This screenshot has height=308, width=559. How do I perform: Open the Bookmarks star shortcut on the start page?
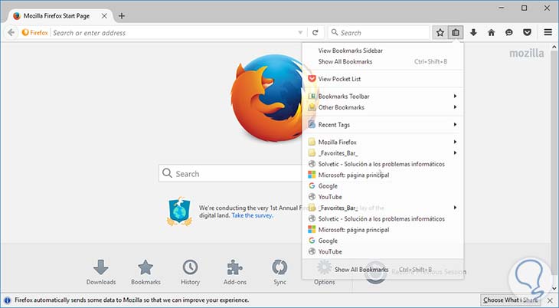click(145, 272)
